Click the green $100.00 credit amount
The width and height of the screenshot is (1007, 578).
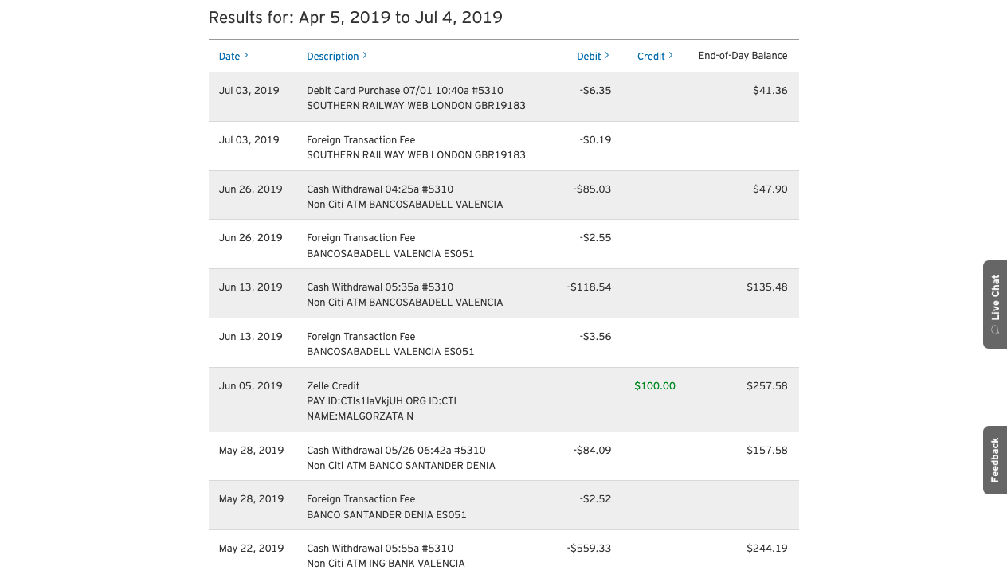pyautogui.click(x=654, y=386)
